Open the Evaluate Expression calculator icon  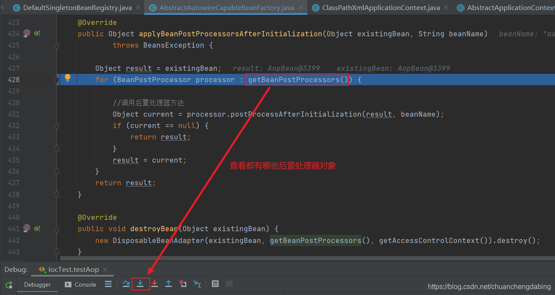[x=215, y=284]
